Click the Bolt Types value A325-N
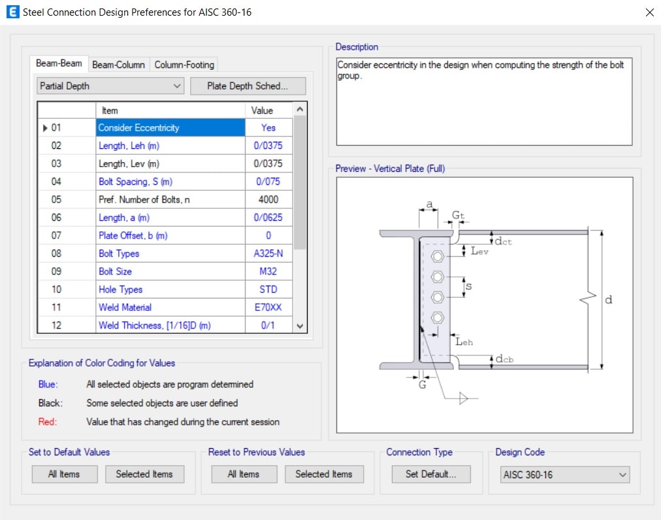This screenshot has width=661, height=520. [x=268, y=253]
